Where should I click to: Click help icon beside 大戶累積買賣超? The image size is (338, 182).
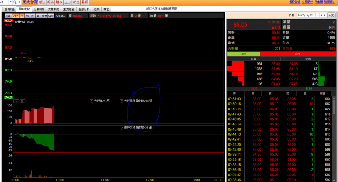[122, 101]
